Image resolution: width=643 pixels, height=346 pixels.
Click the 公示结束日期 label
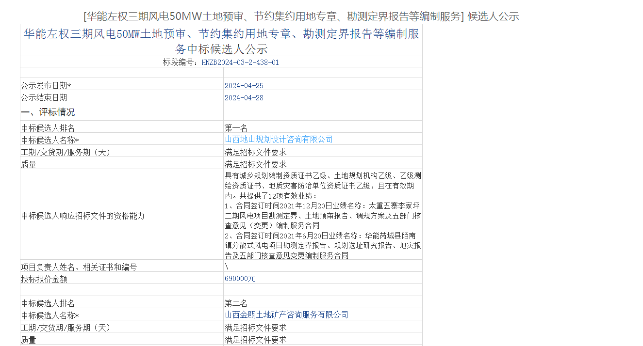pos(44,98)
